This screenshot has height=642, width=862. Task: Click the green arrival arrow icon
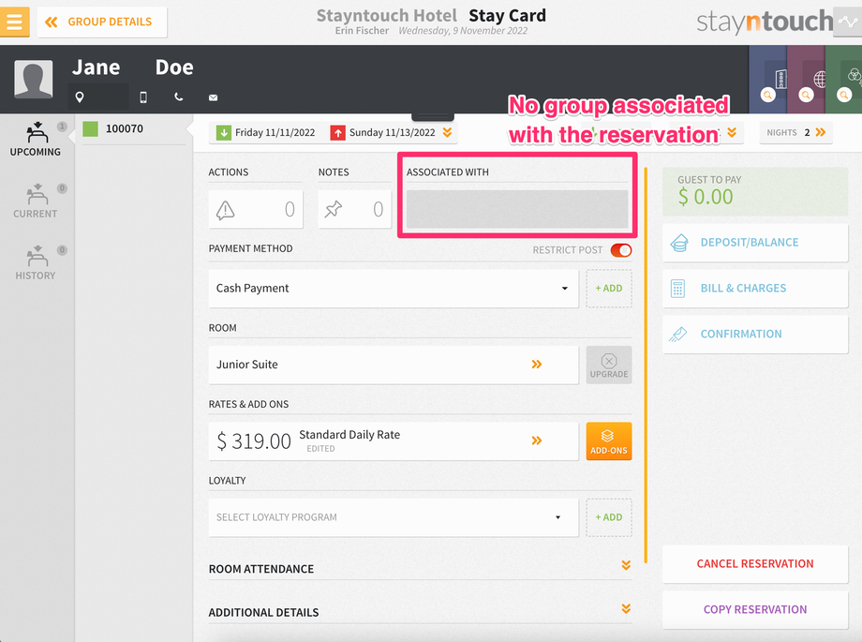224,132
